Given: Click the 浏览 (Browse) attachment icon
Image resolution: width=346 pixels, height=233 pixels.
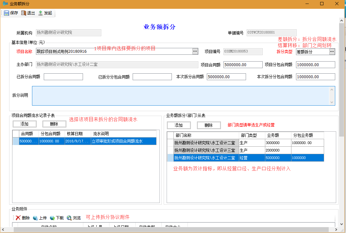Looking at the screenshot, I should click(69, 218).
